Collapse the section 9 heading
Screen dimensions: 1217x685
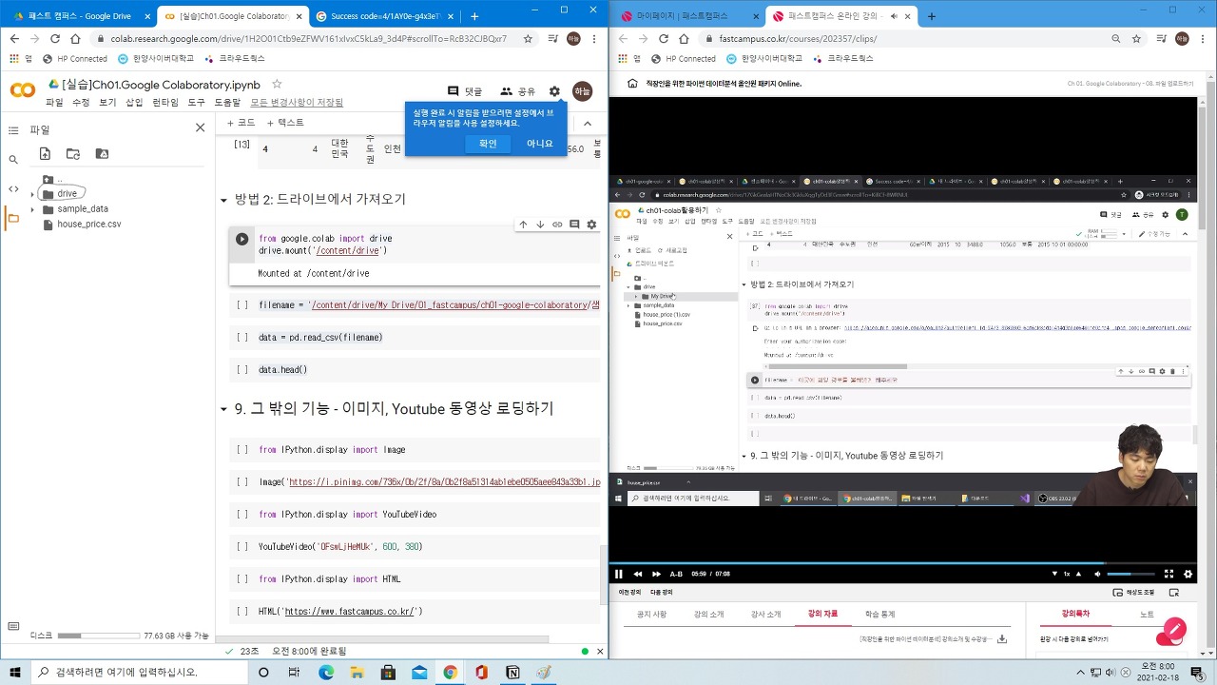pos(224,409)
